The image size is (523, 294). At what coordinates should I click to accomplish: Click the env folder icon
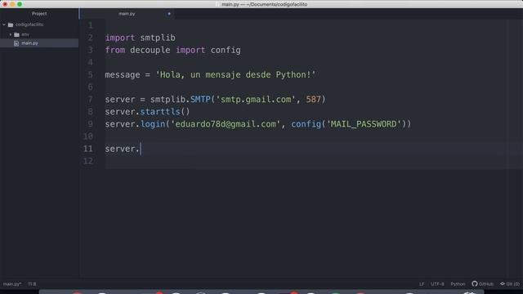tap(16, 34)
